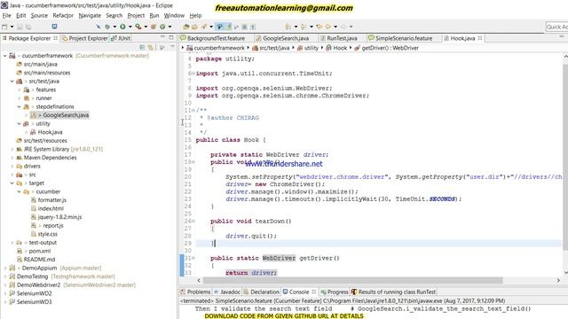This screenshot has height=319, width=568.
Task: Open the Navigate menu
Action: 90,16
